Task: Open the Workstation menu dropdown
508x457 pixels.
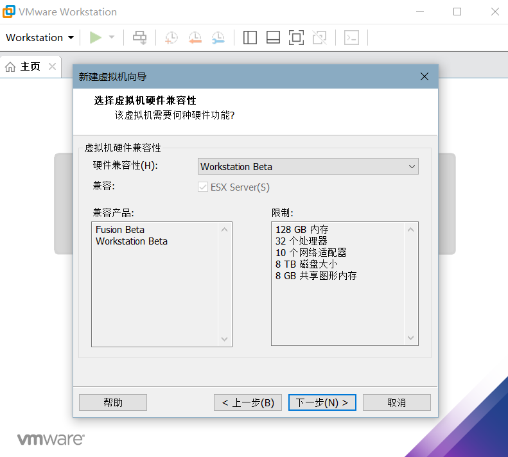Action: (40, 38)
